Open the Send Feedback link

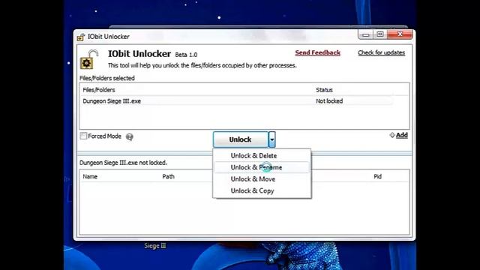[317, 52]
